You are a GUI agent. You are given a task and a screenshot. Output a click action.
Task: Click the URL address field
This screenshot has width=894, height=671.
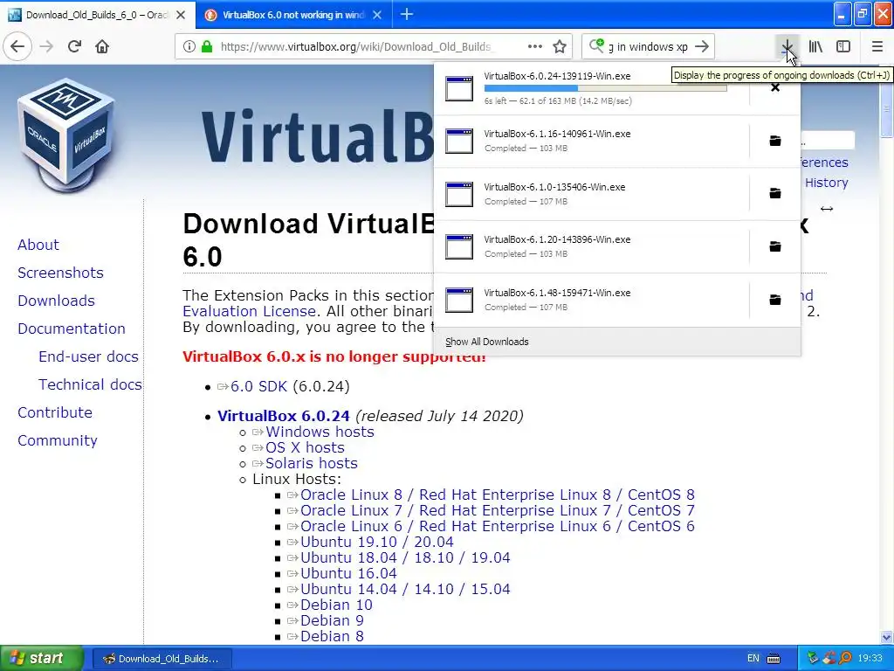[x=356, y=46]
